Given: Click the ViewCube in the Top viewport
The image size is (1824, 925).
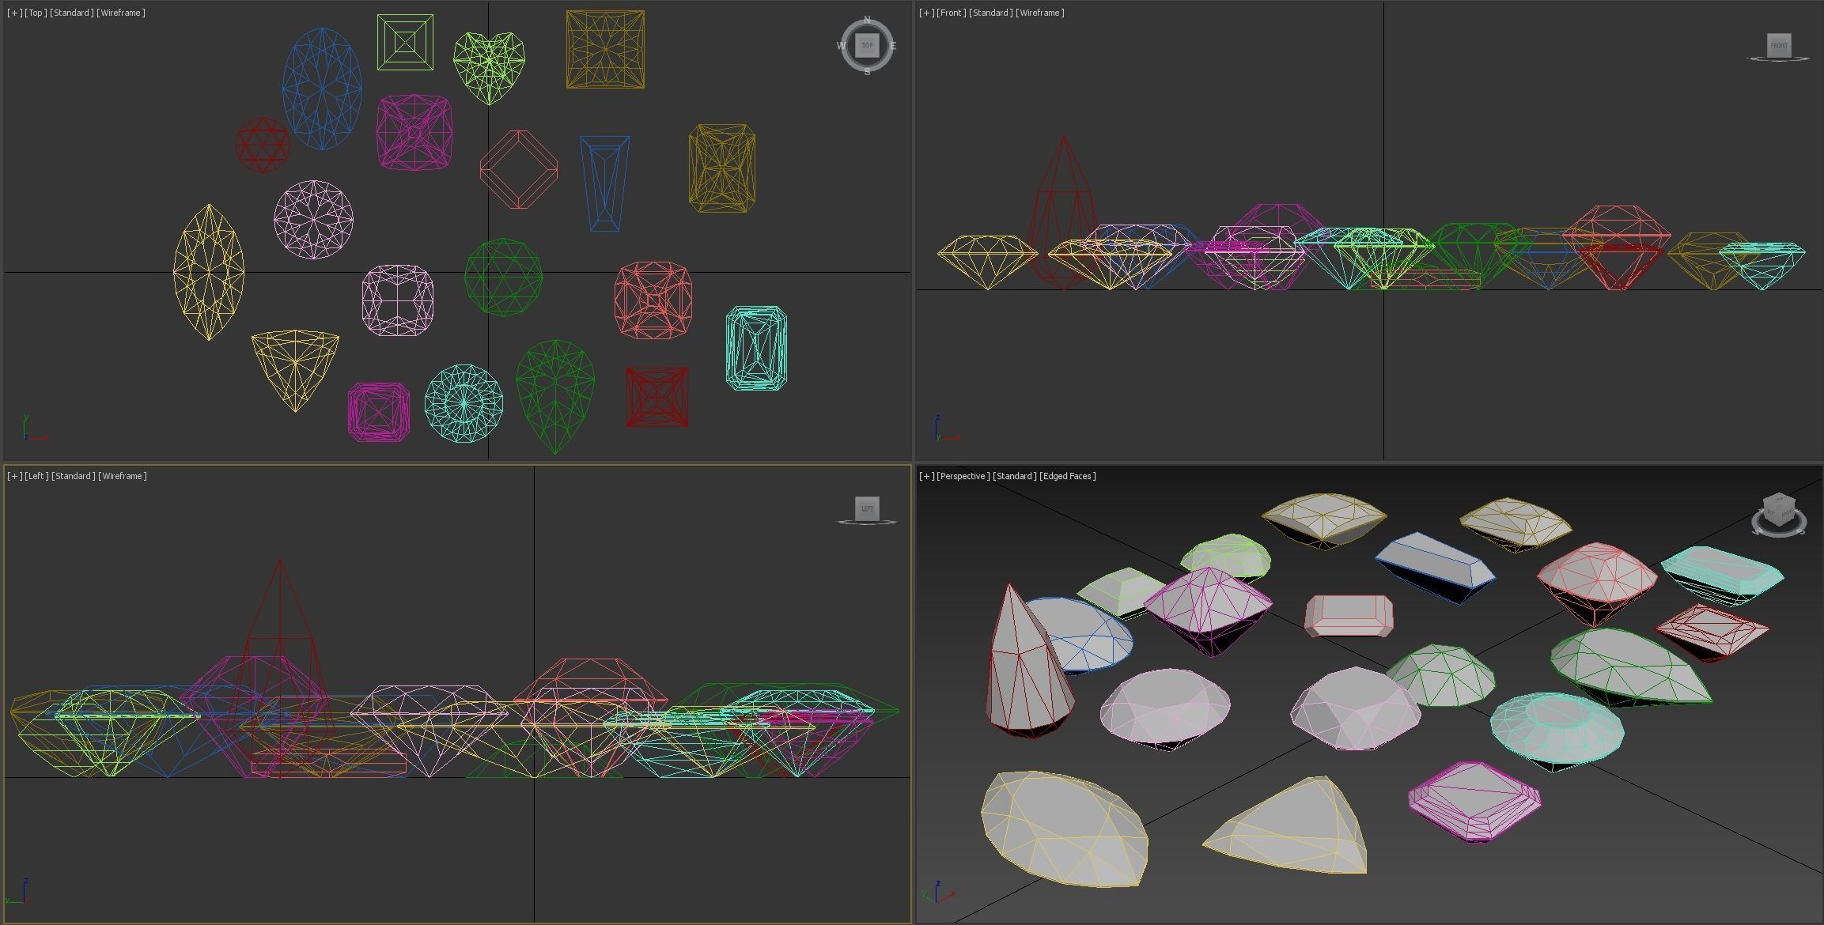Looking at the screenshot, I should click(867, 45).
